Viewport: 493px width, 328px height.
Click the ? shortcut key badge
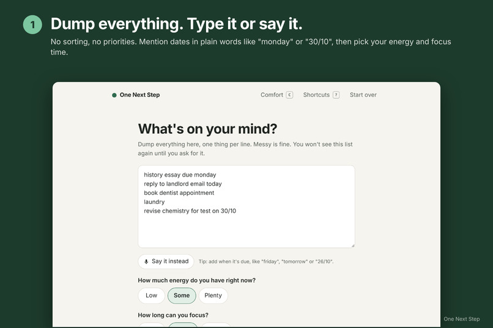point(336,95)
